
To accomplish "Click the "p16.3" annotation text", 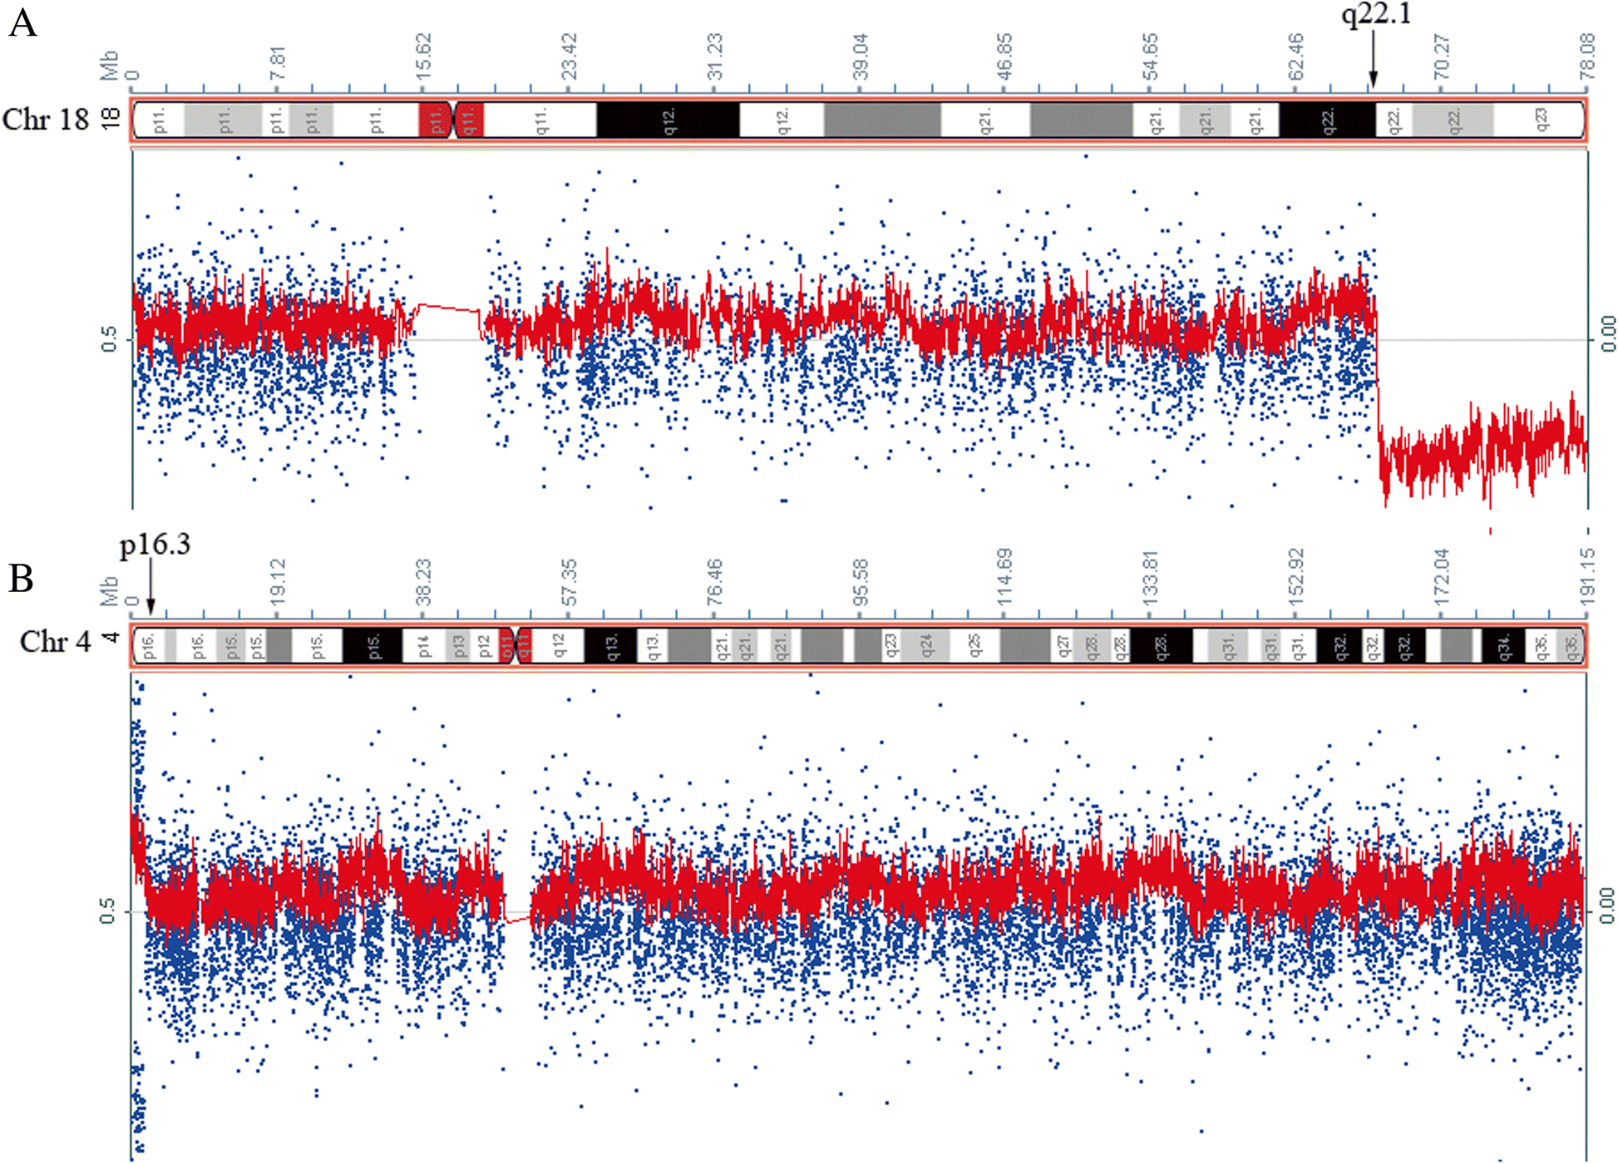I will click(155, 545).
